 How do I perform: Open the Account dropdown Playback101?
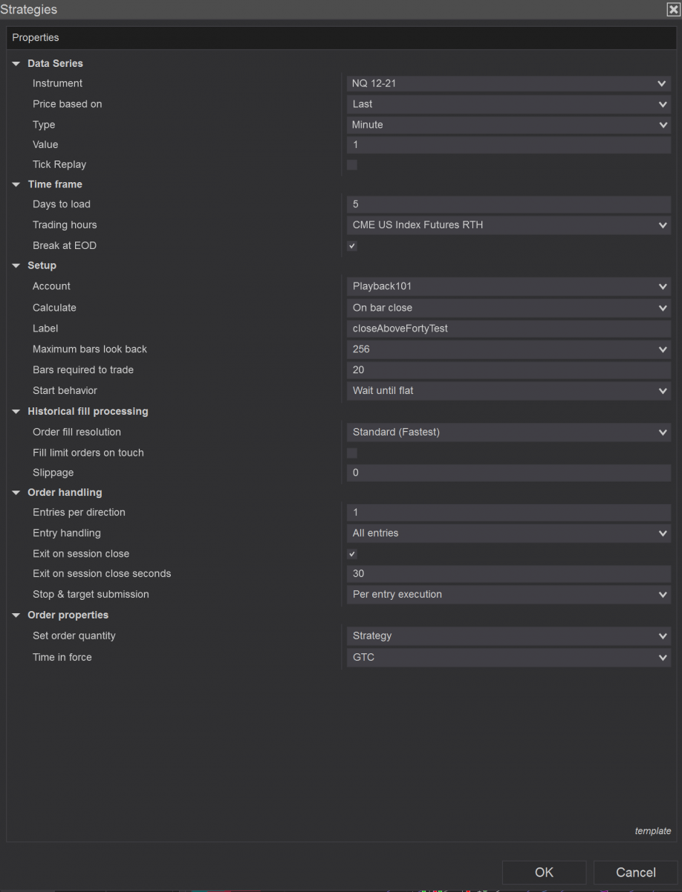(x=508, y=287)
